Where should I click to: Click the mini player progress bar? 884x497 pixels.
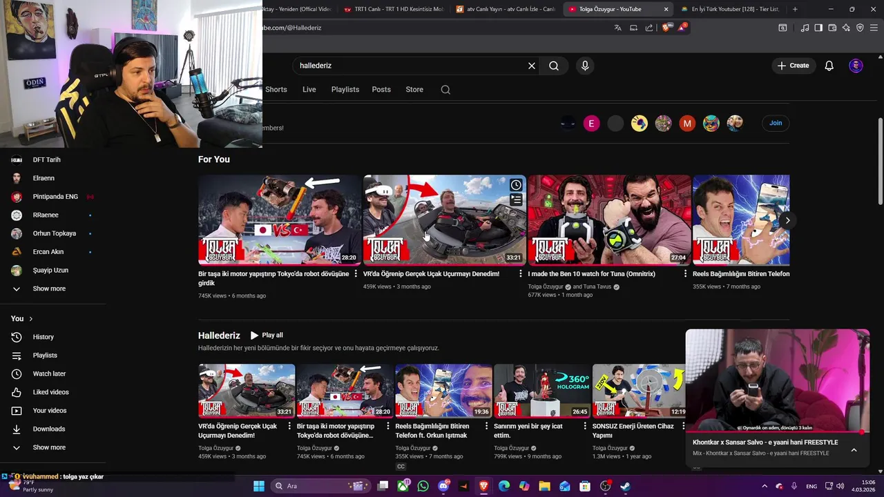pyautogui.click(x=778, y=432)
